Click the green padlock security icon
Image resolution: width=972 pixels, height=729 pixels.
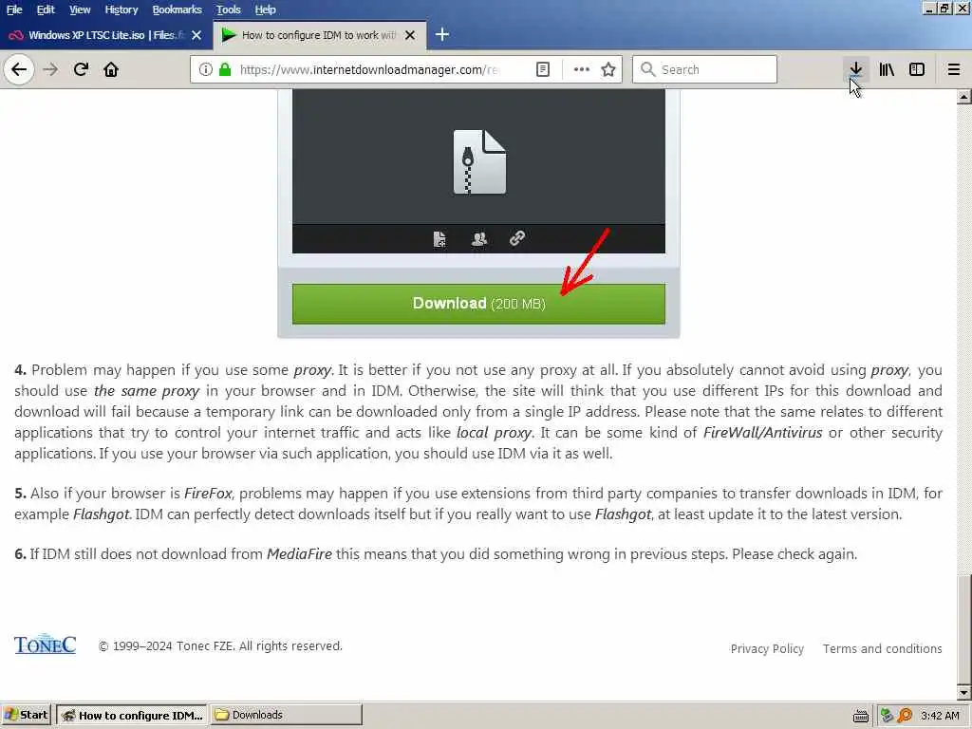(225, 69)
